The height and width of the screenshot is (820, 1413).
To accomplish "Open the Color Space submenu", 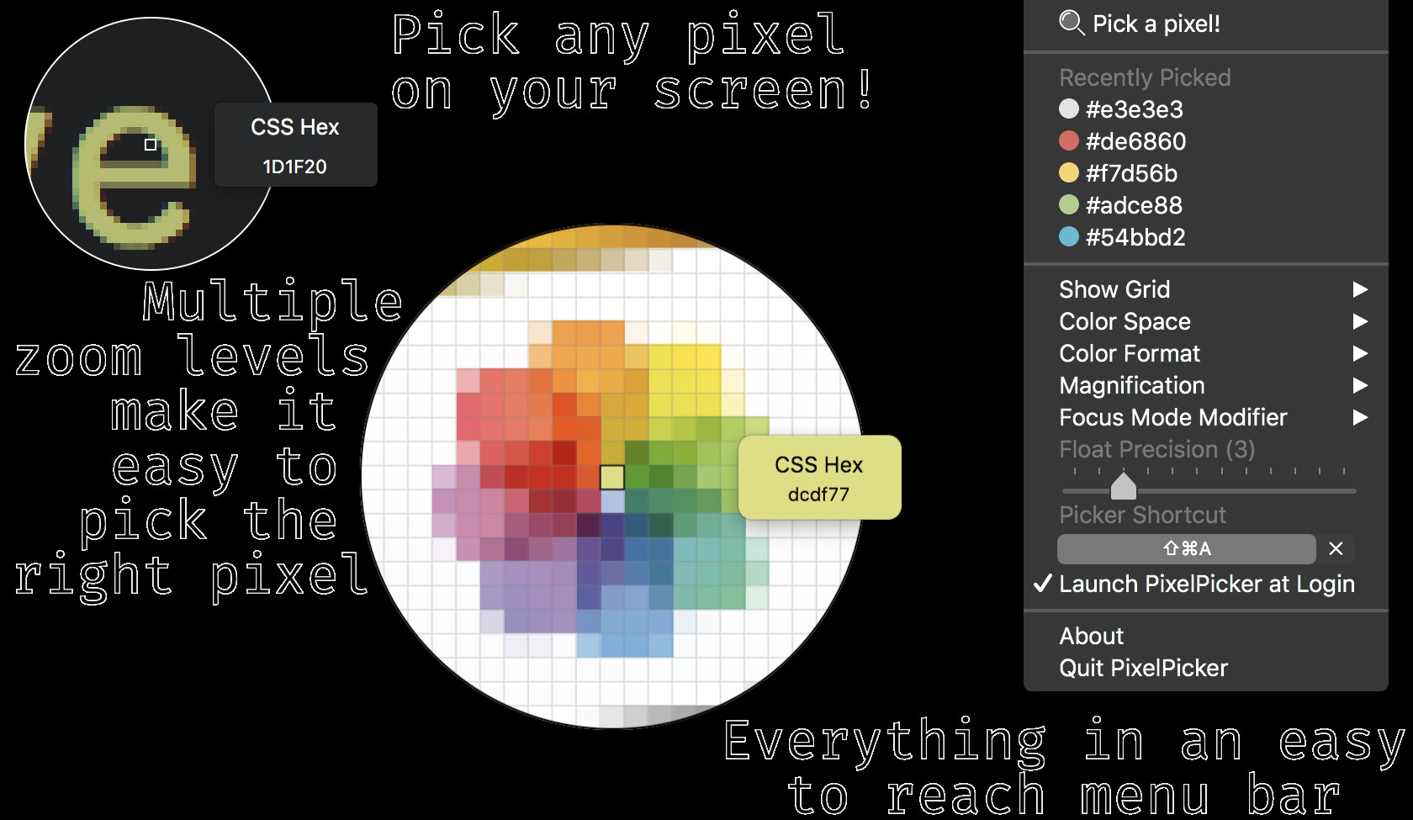I will [x=1125, y=321].
